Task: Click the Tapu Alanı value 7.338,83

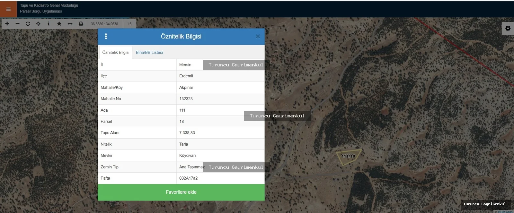Action: pos(187,133)
